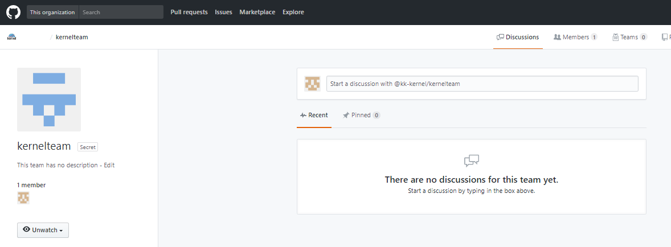This screenshot has width=671, height=247.
Task: Open the kk-kernel organization avatar icon
Action: coord(11,37)
